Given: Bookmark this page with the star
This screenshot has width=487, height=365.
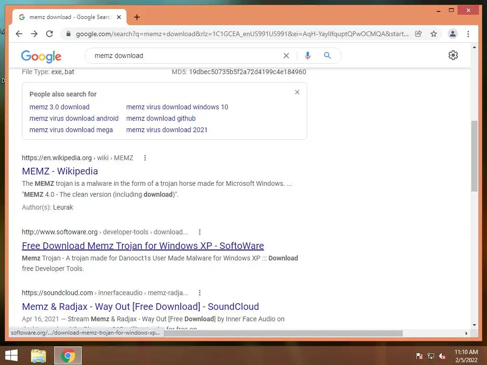Looking at the screenshot, I should pos(434,34).
